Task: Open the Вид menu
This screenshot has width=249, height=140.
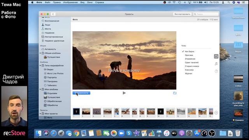Action: click(x=82, y=2)
